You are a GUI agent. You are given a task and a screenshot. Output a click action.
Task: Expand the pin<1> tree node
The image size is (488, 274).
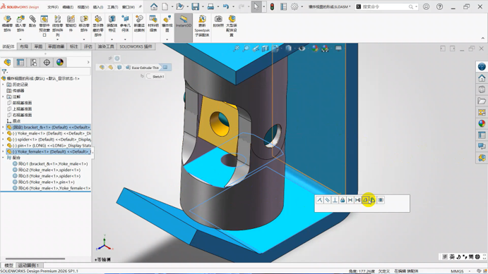3,146
